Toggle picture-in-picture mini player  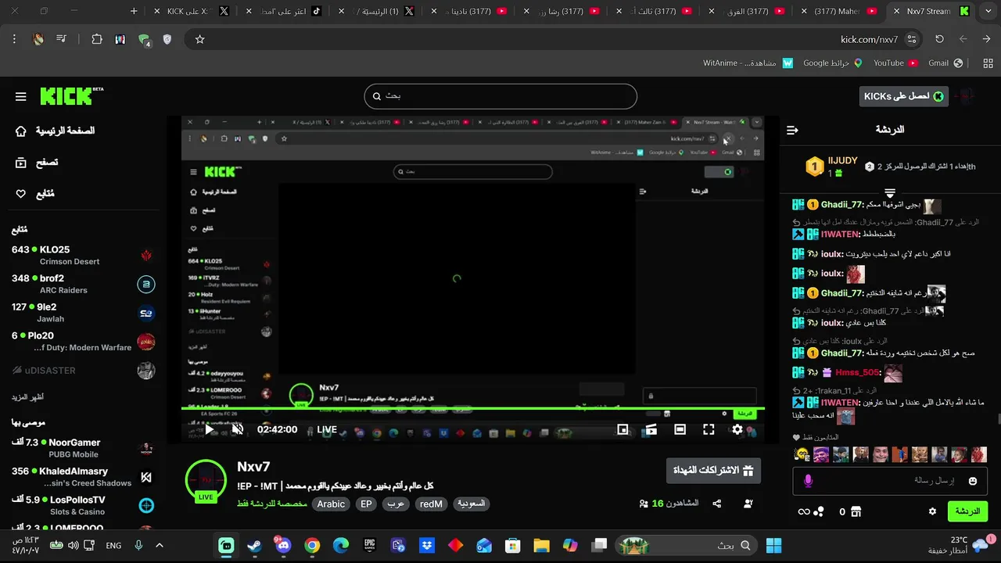pos(622,429)
